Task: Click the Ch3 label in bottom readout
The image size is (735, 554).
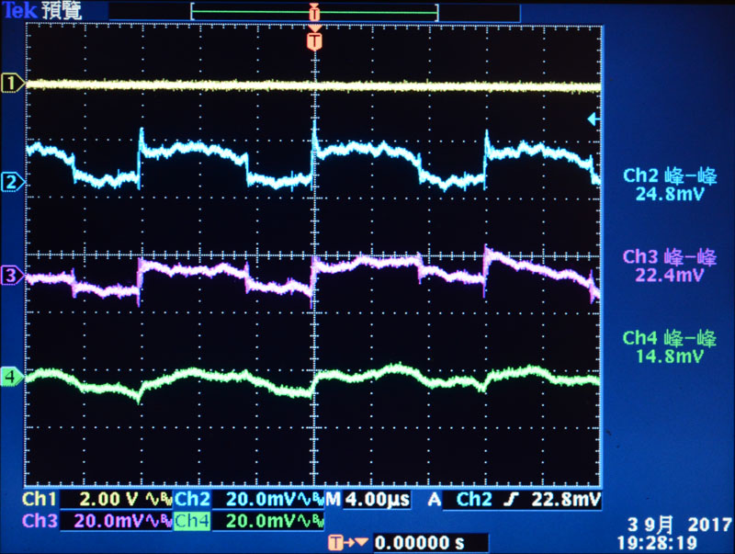Action: point(40,521)
